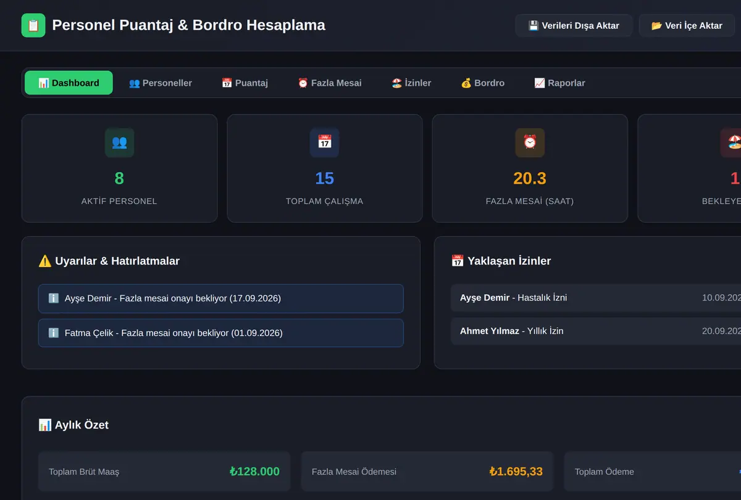The height and width of the screenshot is (500, 741).
Task: Show the Raporlar tab
Action: pos(559,83)
